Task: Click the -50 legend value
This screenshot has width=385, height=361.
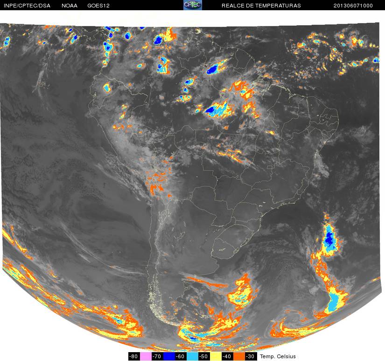Action: pos(204,356)
